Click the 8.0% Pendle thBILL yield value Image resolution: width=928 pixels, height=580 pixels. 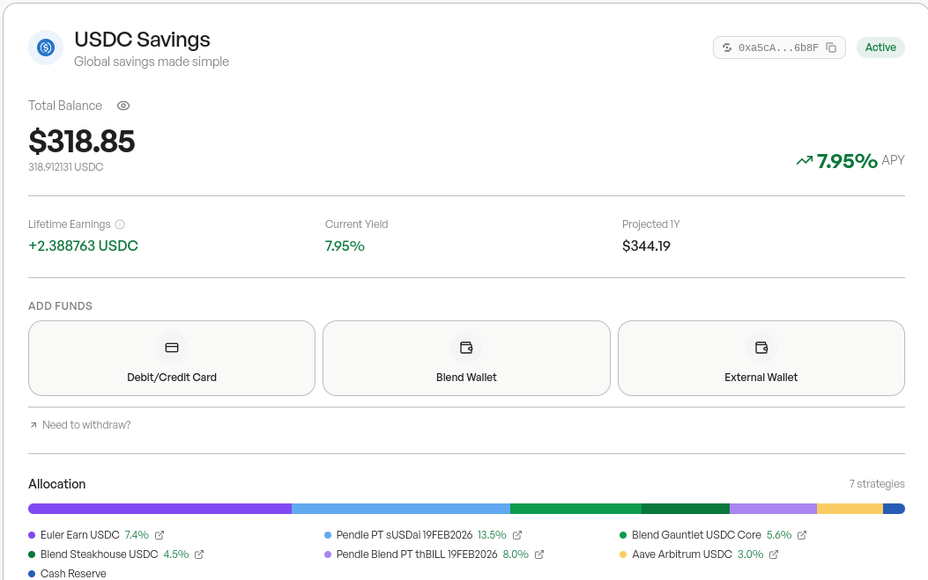coord(516,554)
